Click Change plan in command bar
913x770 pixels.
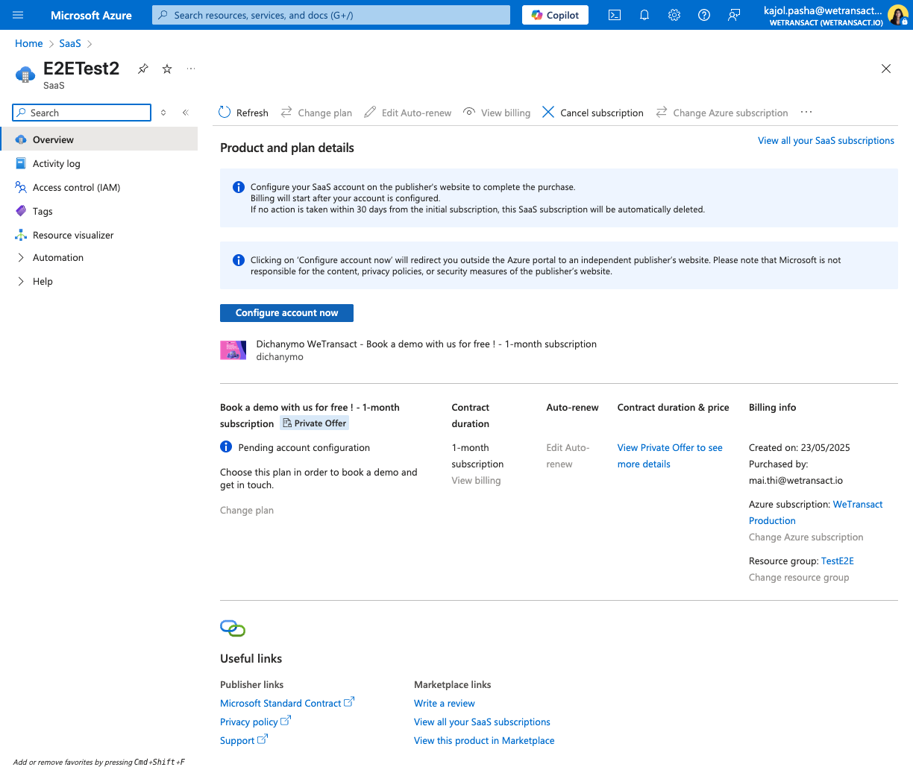tap(316, 113)
